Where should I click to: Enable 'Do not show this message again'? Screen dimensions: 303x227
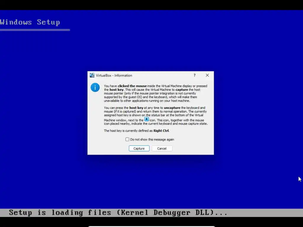point(127,140)
